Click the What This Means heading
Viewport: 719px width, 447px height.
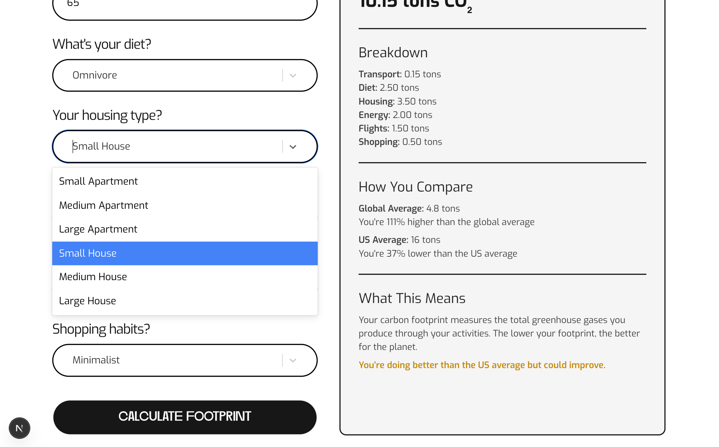click(412, 298)
